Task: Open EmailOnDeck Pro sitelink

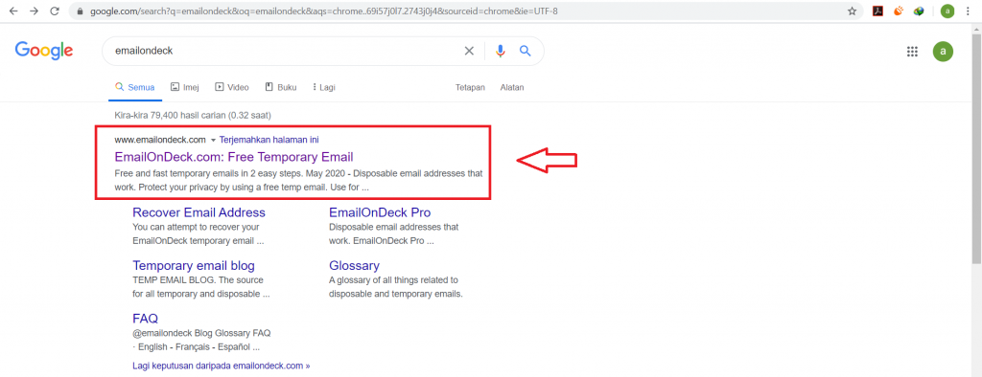Action: tap(380, 212)
